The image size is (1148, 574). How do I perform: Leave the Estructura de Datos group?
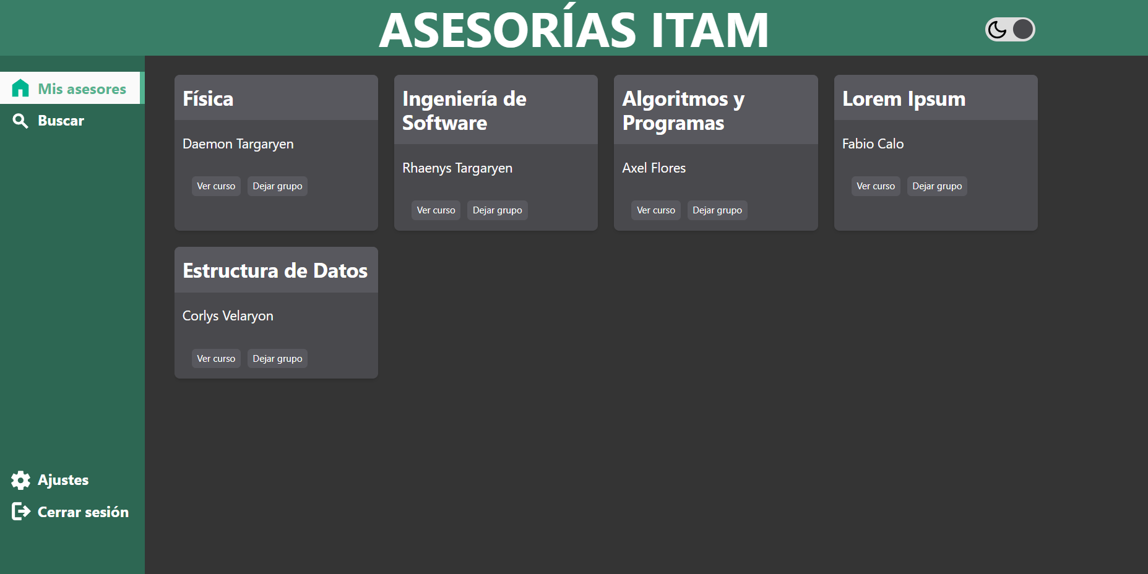pyautogui.click(x=277, y=358)
